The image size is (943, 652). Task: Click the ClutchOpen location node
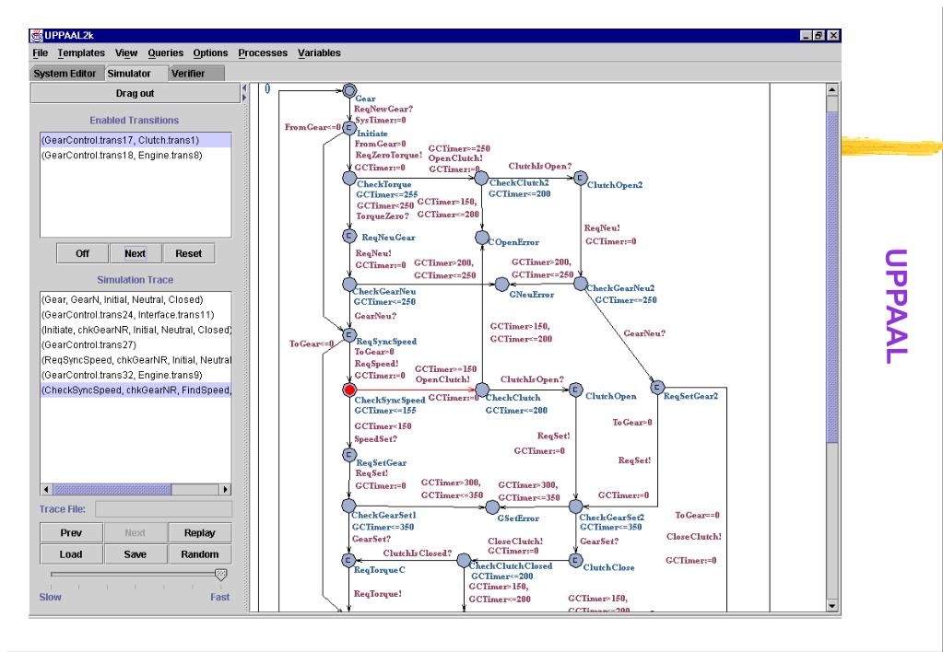pos(575,390)
